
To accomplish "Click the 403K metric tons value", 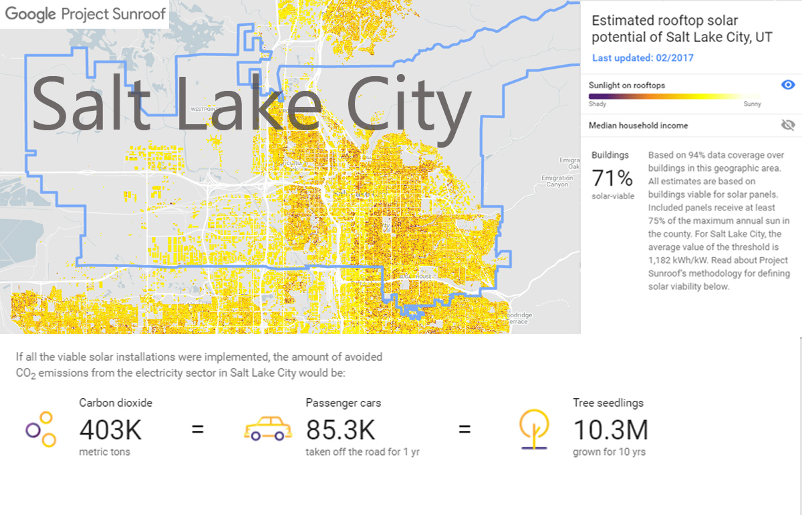I will [110, 430].
